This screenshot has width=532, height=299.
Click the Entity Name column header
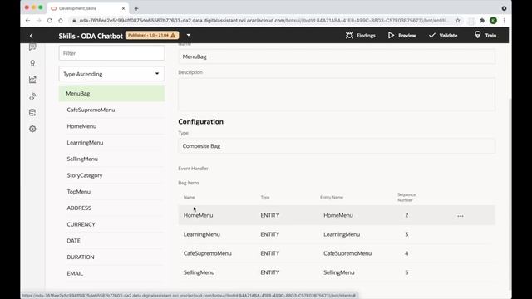332,198
